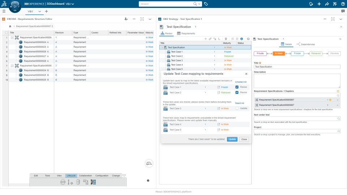
Task: Collapse the action bar with the chevron icon
Action: point(124,175)
